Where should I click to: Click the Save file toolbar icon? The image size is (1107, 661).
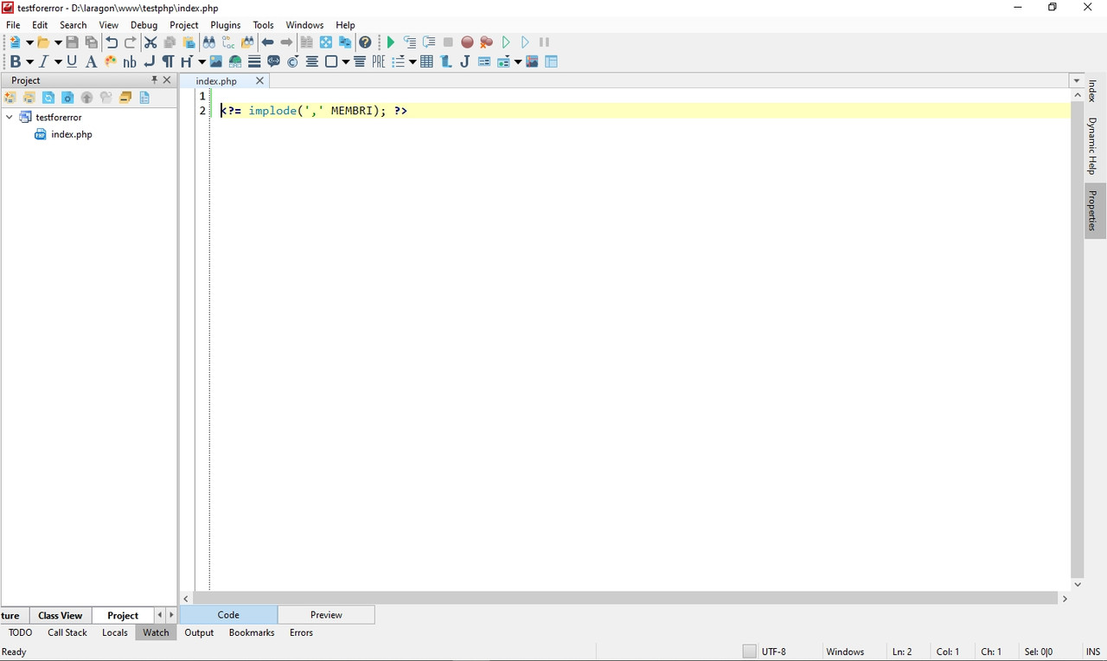point(73,42)
